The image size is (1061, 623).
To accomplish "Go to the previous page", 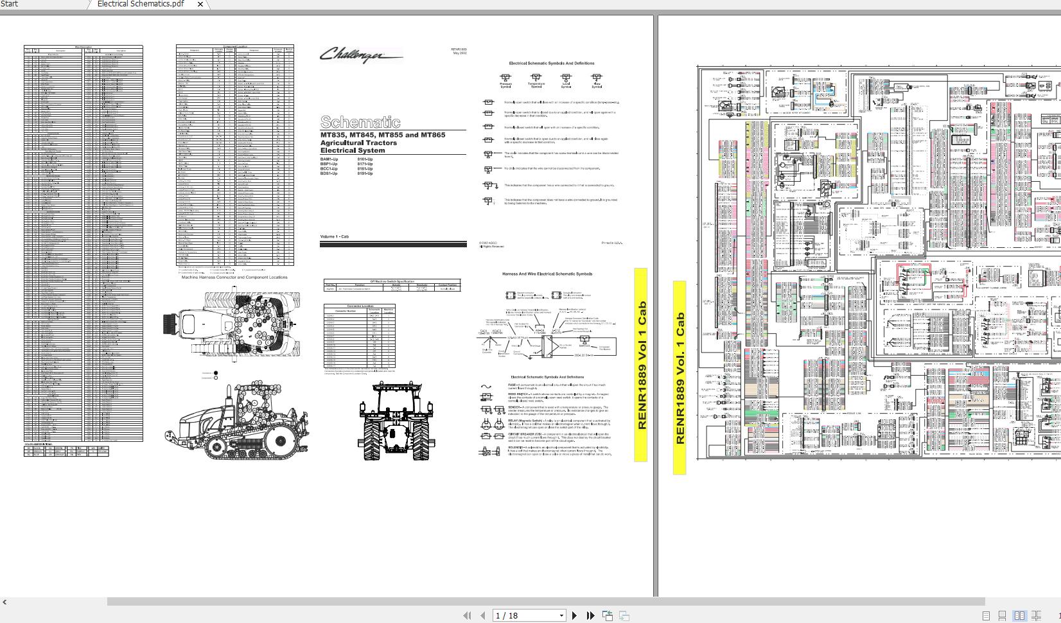I will pyautogui.click(x=482, y=615).
